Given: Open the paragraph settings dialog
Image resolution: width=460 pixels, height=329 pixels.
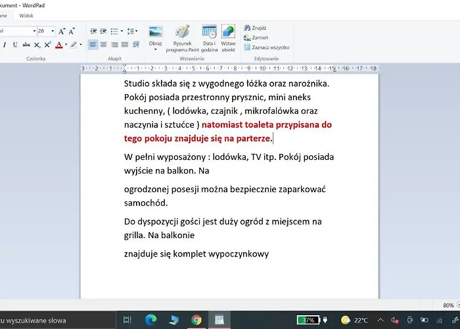Looking at the screenshot, I should click(x=136, y=45).
